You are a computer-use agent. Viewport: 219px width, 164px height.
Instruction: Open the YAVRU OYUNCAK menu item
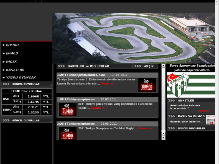point(21,77)
